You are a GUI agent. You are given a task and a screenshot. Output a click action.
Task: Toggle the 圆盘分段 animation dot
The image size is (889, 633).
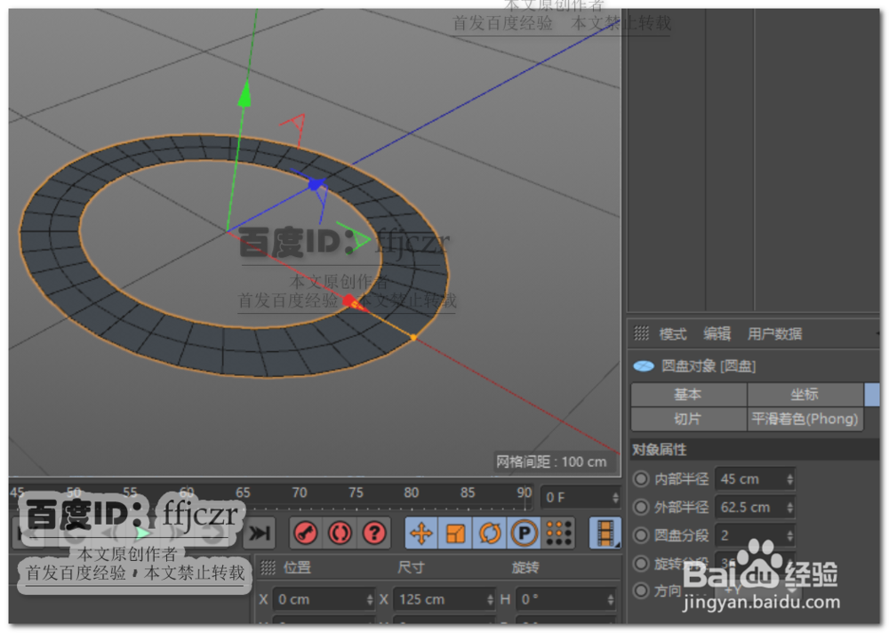point(641,535)
